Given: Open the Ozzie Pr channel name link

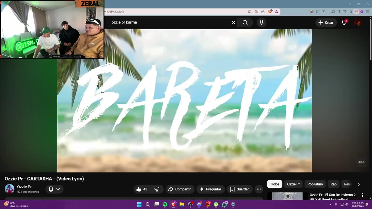Looking at the screenshot, I should click(x=24, y=187).
